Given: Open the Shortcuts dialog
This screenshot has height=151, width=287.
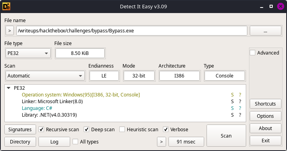Looking at the screenshot, I should (266, 104).
